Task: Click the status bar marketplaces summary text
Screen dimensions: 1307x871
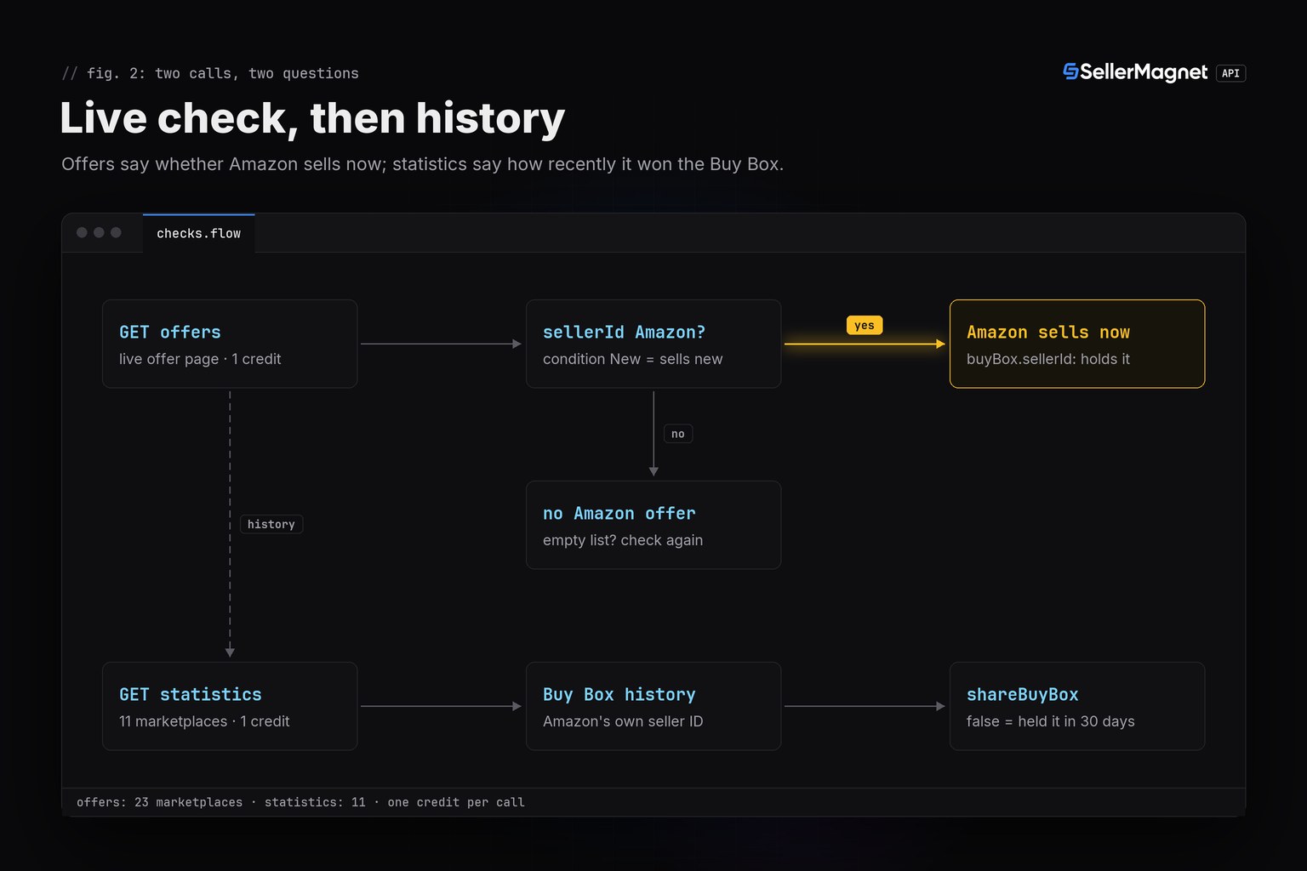Action: 300,802
